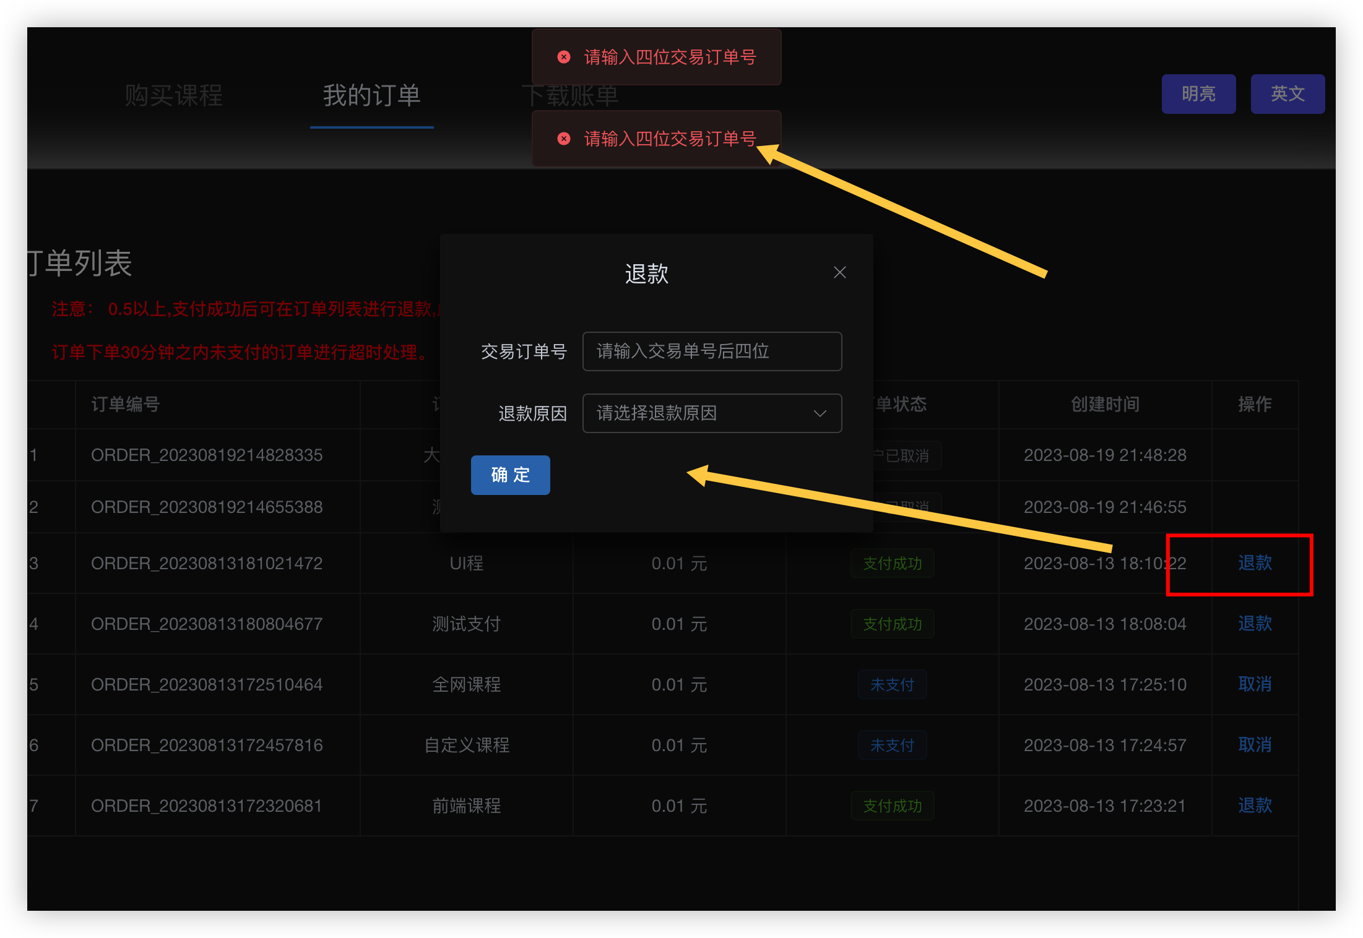This screenshot has height=938, width=1363.
Task: Click 取消 for order ORDER_20230813172510464
Action: (1255, 684)
